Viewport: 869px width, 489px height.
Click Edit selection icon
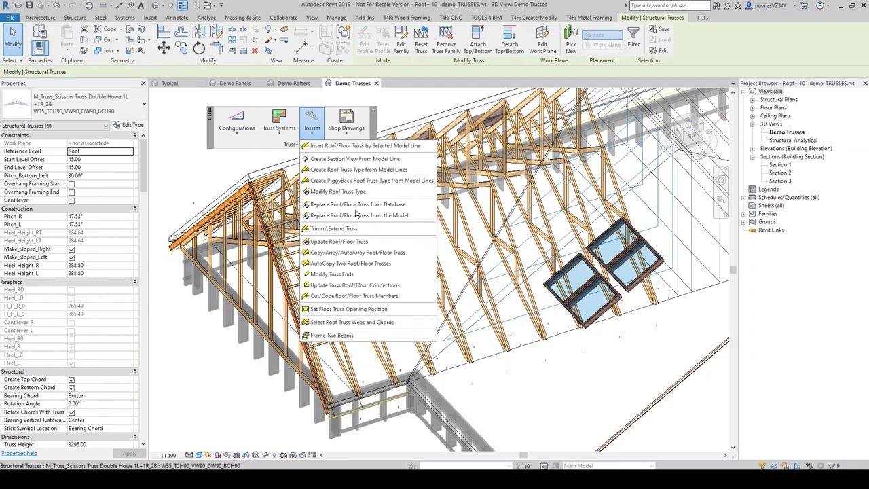pos(659,50)
